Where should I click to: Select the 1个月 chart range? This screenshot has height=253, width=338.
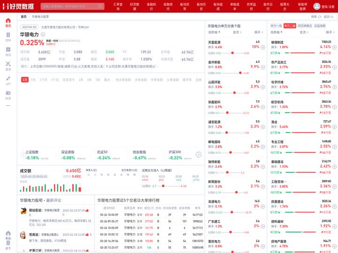[x=43, y=80]
